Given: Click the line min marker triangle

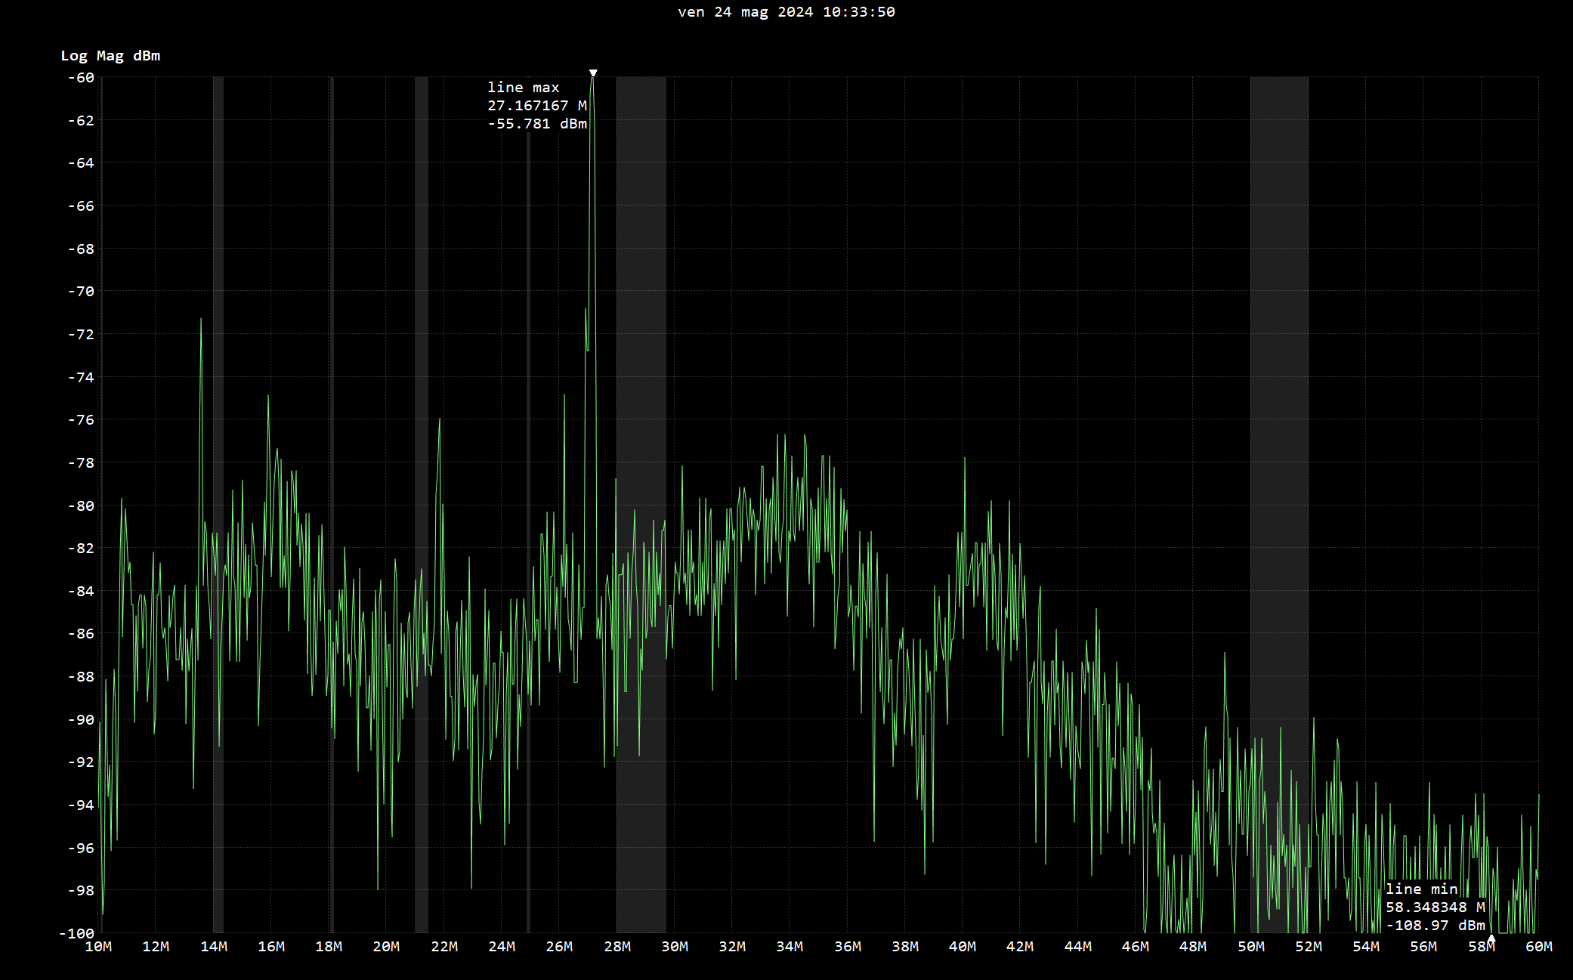Looking at the screenshot, I should pyautogui.click(x=1491, y=938).
